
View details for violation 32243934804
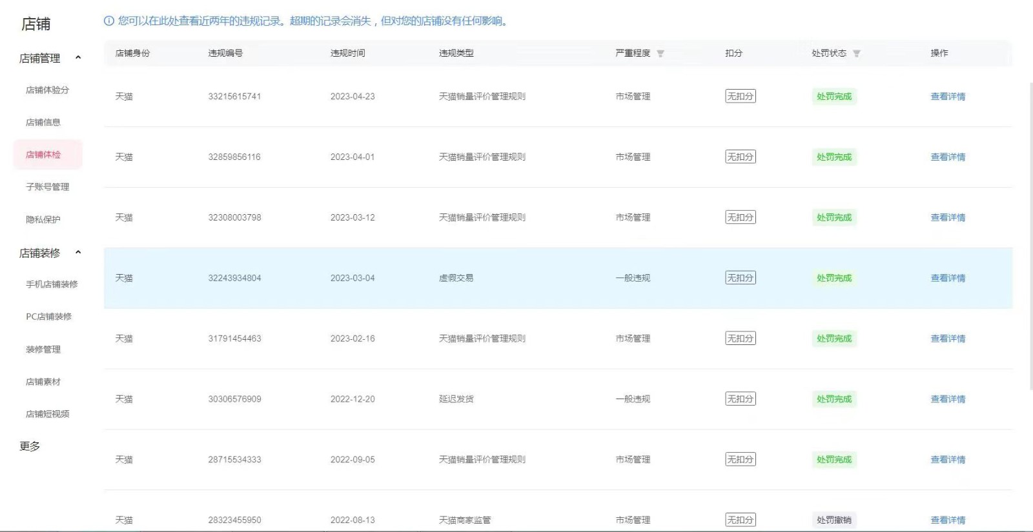click(x=948, y=279)
